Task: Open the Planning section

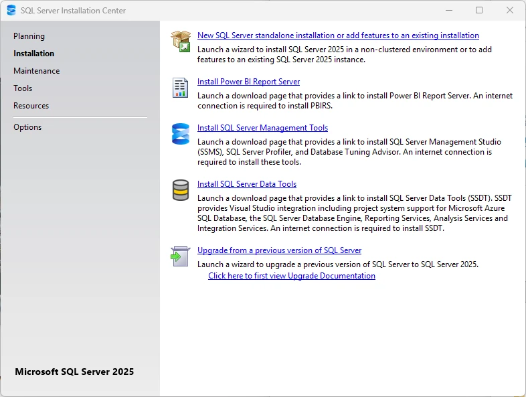Action: pyautogui.click(x=29, y=36)
